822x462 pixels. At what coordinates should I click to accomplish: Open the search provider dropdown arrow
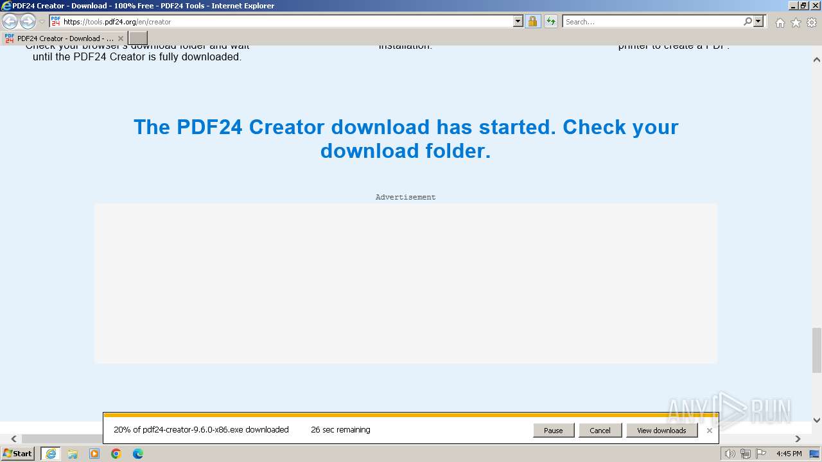click(758, 21)
